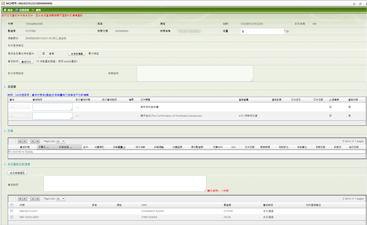Check the box for row 068.1202N.M001
The image size is (367, 225).
12,217
